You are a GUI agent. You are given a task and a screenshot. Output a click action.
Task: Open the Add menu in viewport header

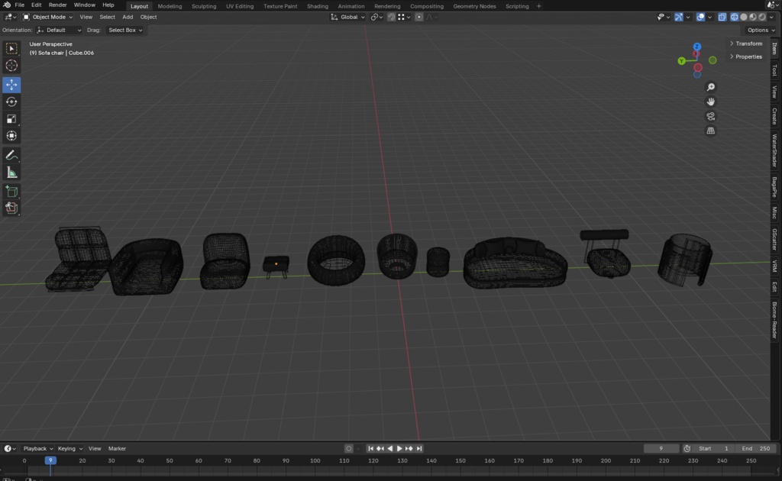pyautogui.click(x=128, y=17)
